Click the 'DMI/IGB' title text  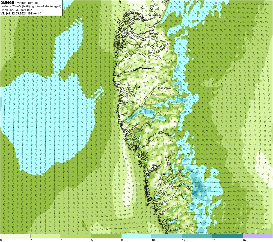[x=7, y=3]
